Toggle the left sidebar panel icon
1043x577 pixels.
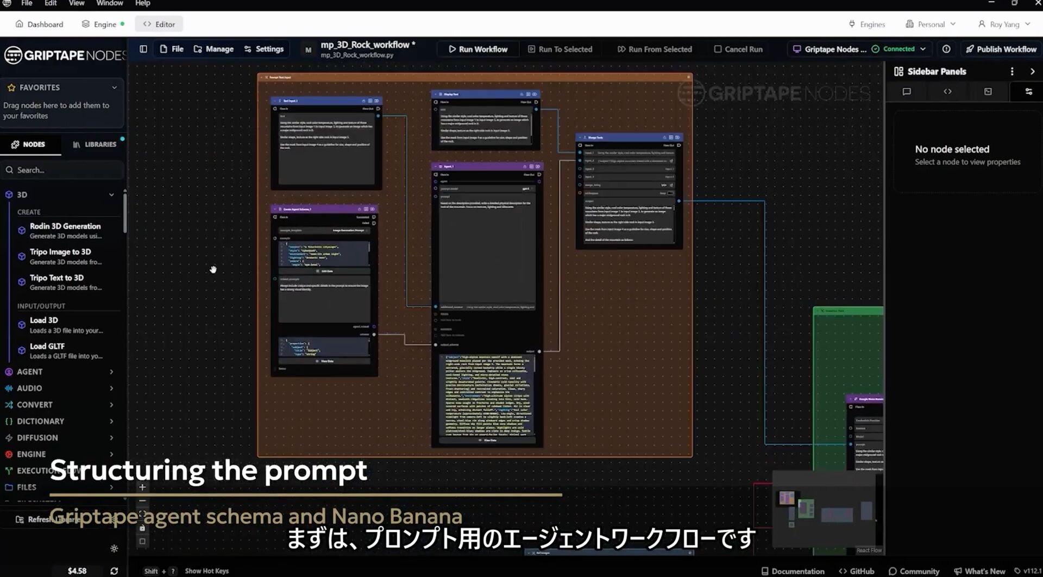143,49
